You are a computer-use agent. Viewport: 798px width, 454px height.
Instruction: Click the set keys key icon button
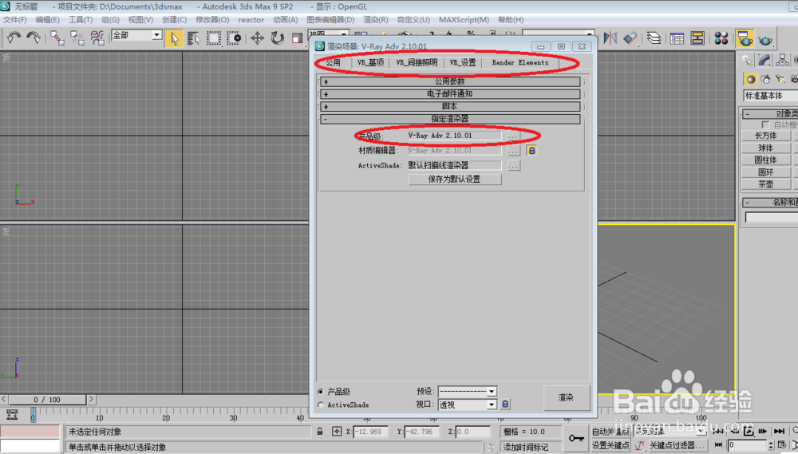coord(576,438)
